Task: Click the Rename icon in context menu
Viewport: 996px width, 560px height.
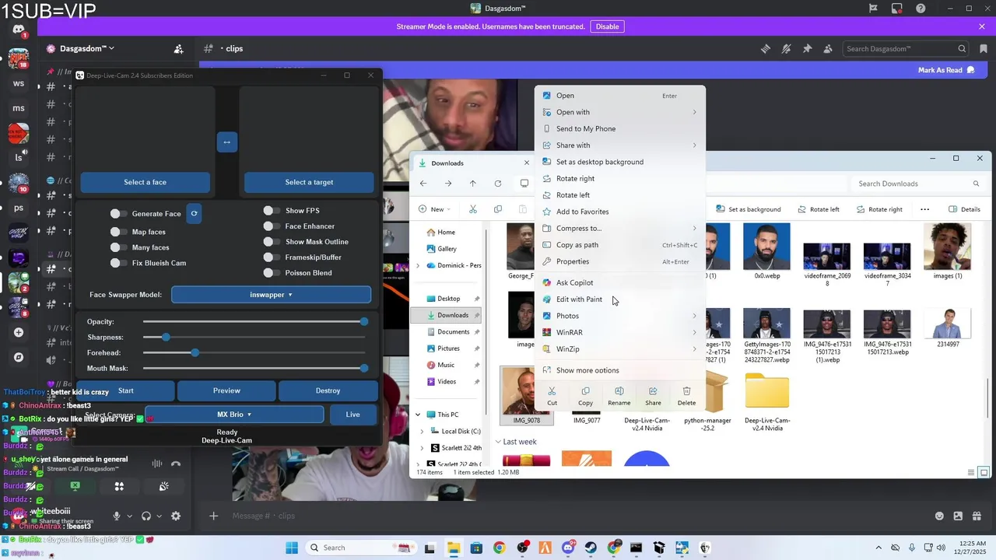Action: coord(619,396)
